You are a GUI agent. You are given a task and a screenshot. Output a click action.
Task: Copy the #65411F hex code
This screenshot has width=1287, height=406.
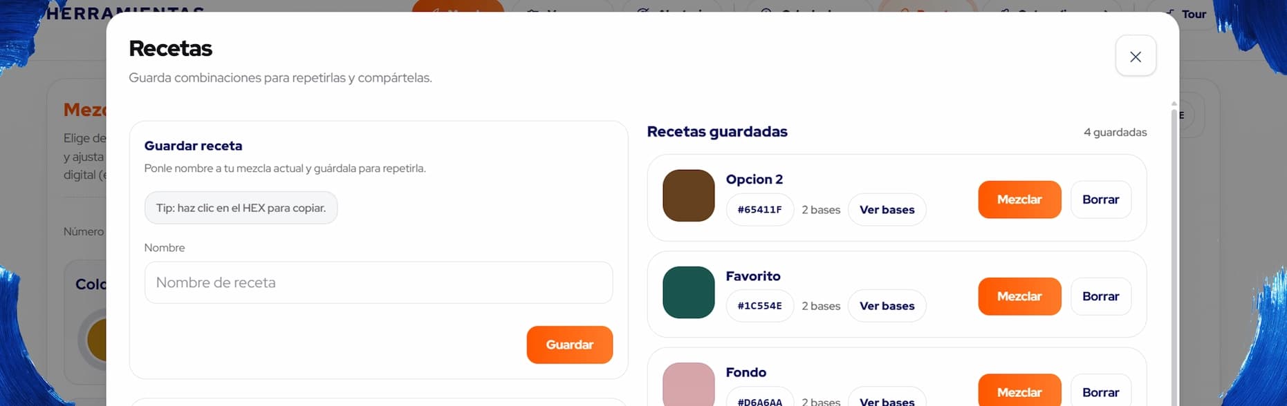[759, 210]
